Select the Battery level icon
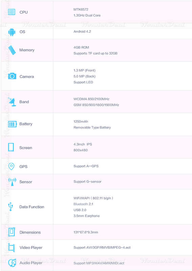Image resolution: width=192 pixels, height=271 pixels. (x=12, y=124)
